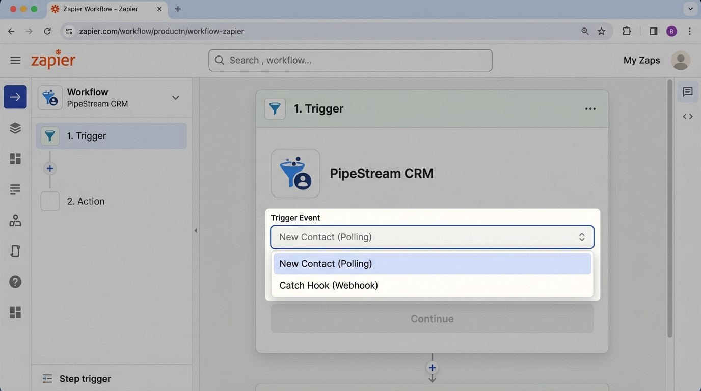Open the list view sidebar panel
The image size is (701, 391).
pos(15,189)
